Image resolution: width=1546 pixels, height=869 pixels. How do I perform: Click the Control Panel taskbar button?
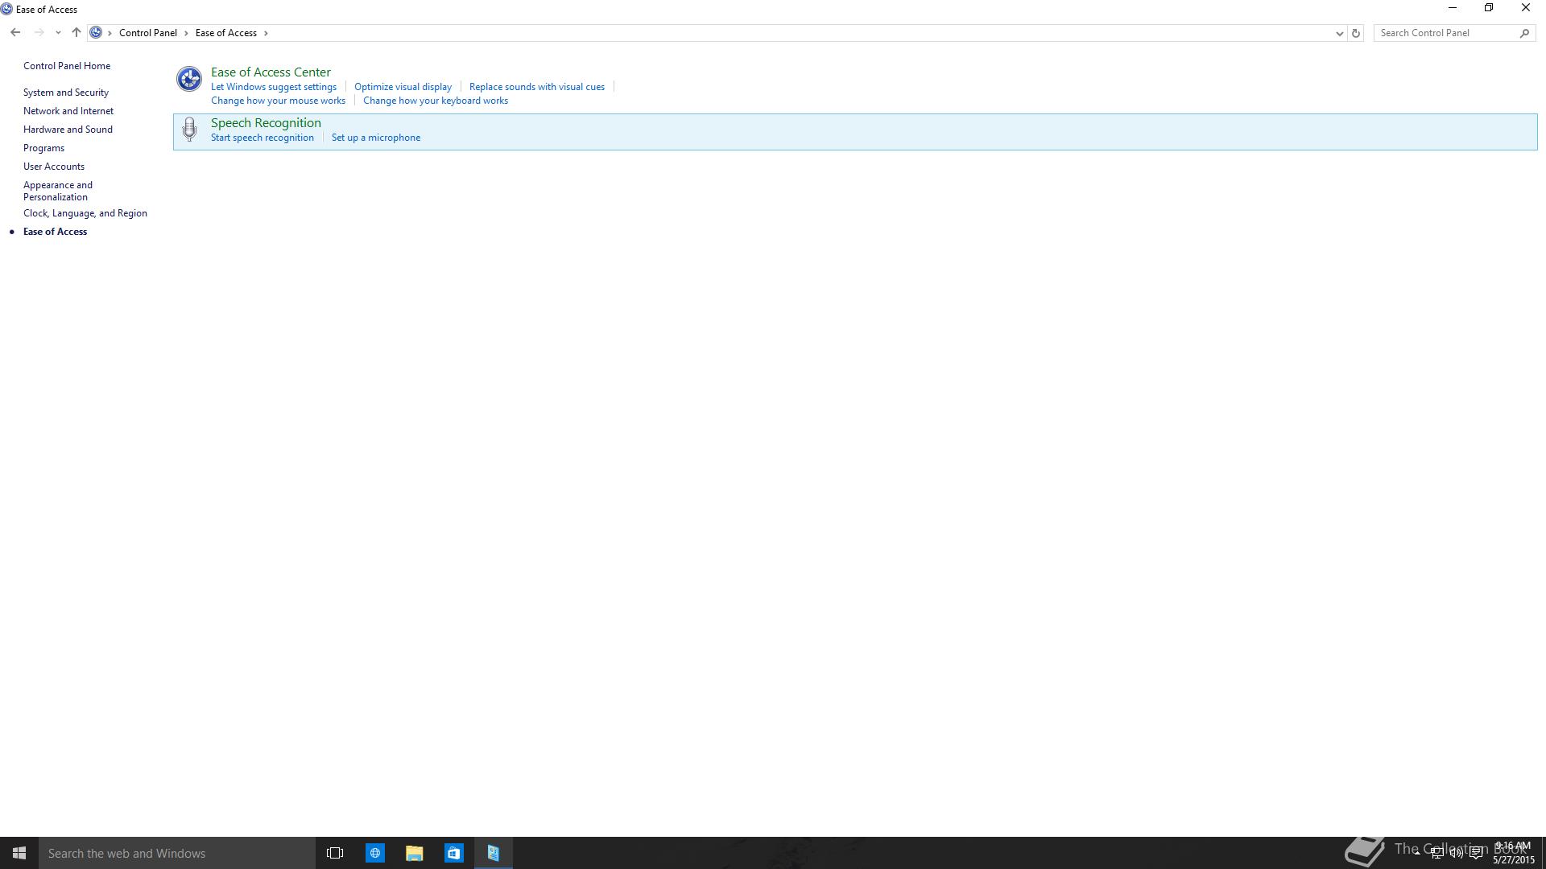(494, 853)
